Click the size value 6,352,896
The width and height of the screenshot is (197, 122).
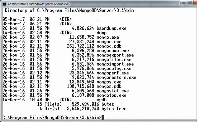click(x=83, y=55)
